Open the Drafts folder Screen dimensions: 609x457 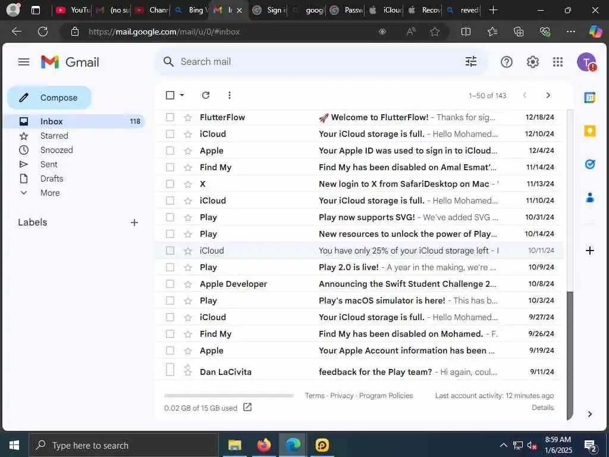click(52, 179)
